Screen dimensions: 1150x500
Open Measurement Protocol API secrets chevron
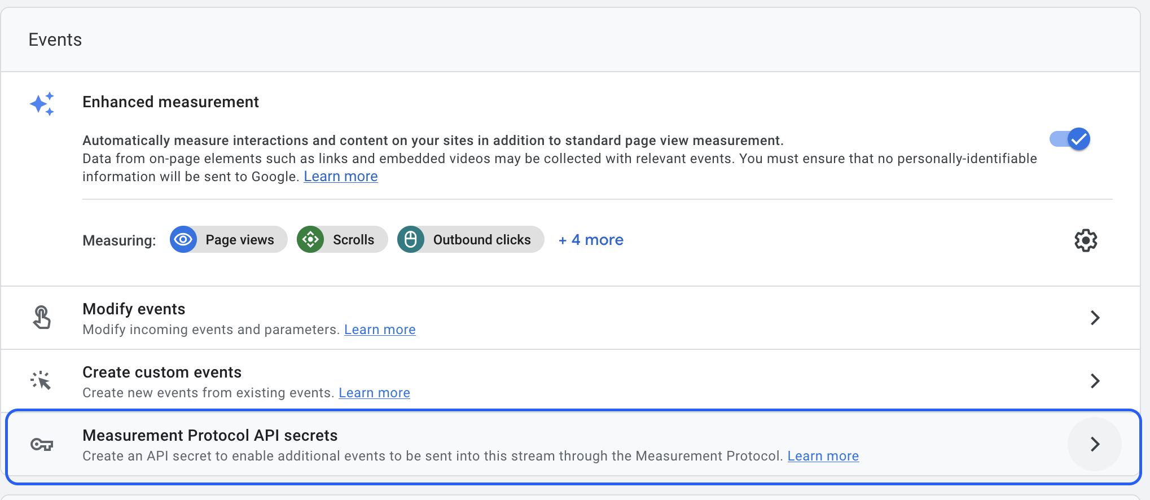[1095, 444]
